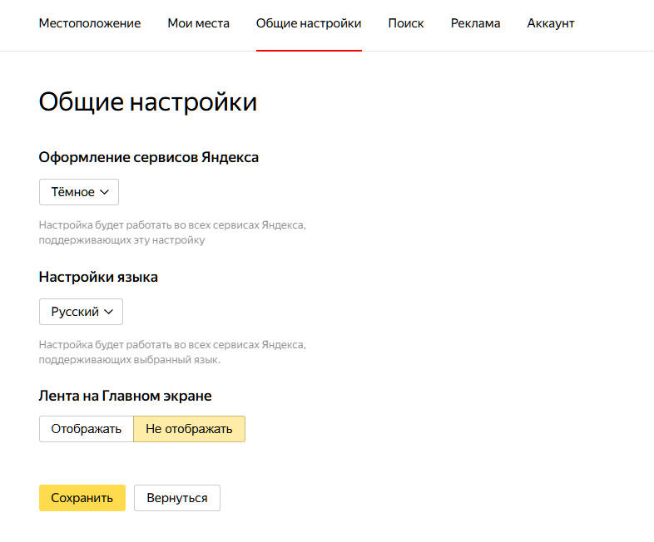Click the Оформление сервисов Яндекса section title
Image resolution: width=654 pixels, height=542 pixels.
tap(149, 157)
